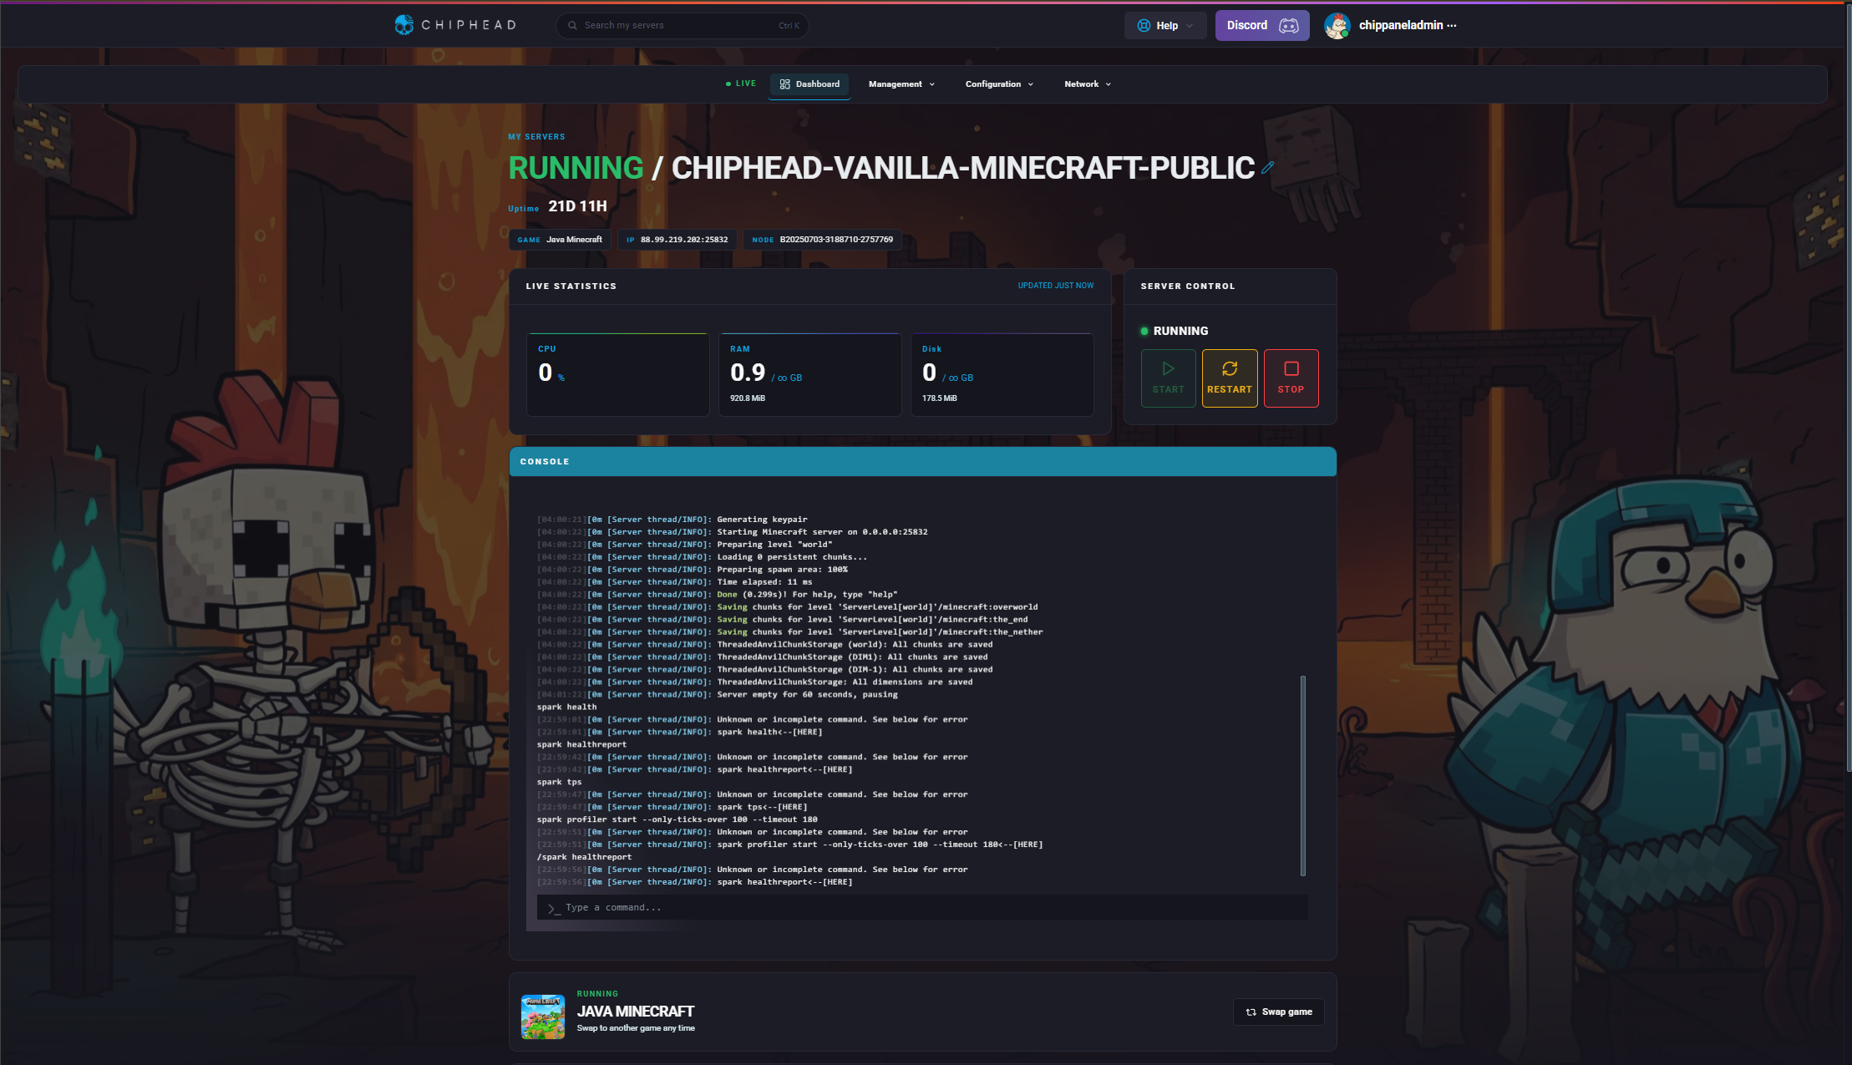Image resolution: width=1852 pixels, height=1065 pixels.
Task: Click the Uptime 21D 11H value
Action: pyautogui.click(x=577, y=206)
